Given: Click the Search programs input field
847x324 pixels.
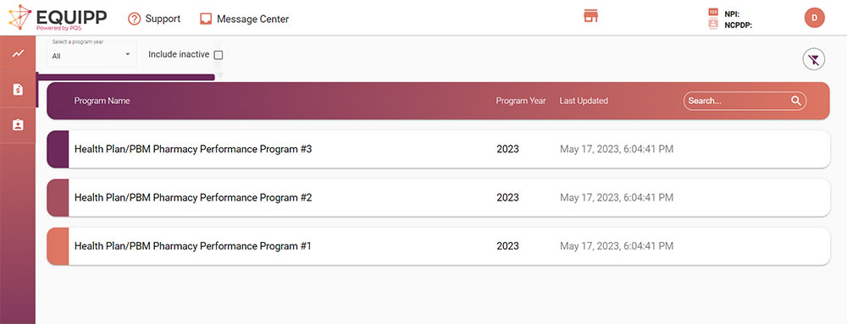Looking at the screenshot, I should pos(738,101).
